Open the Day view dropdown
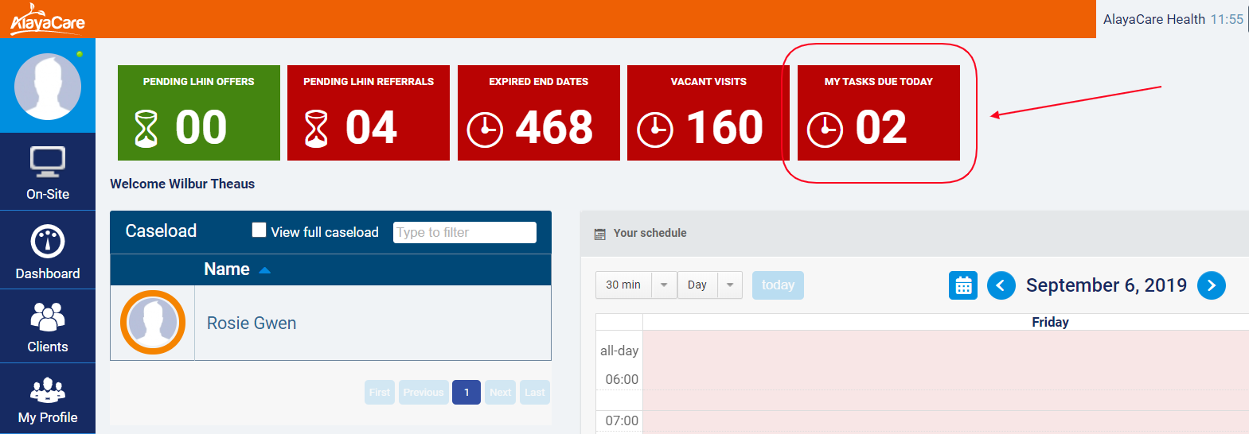The image size is (1249, 434). [729, 285]
